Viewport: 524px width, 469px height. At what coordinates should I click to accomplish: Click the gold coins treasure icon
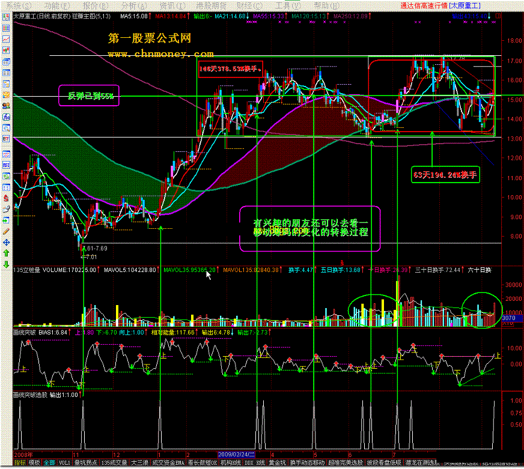[x=6, y=95]
